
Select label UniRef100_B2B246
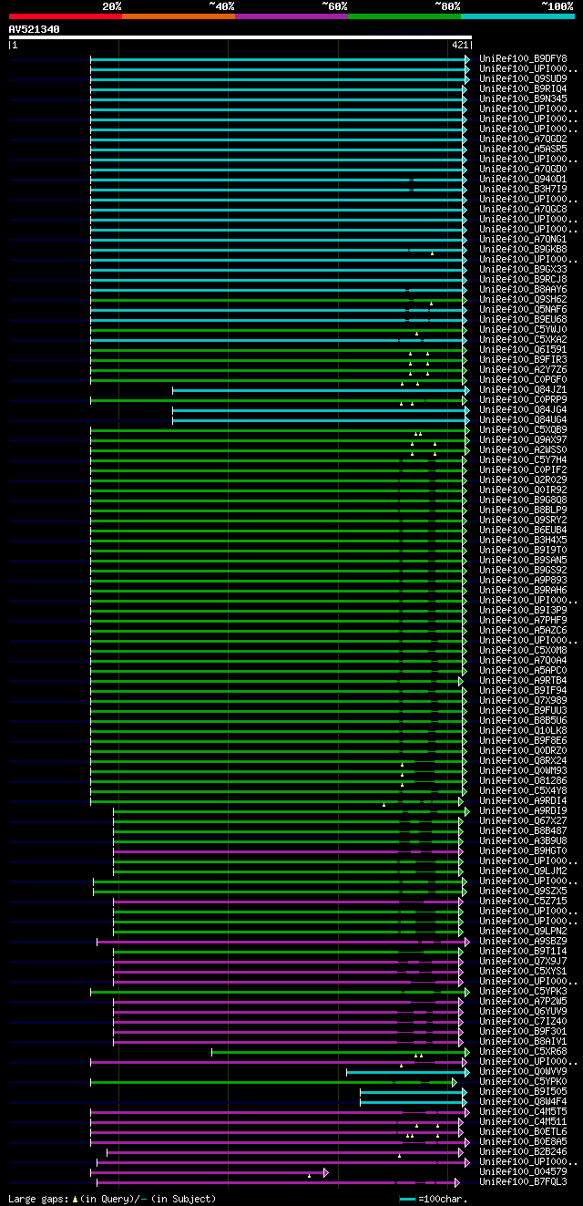(523, 1152)
